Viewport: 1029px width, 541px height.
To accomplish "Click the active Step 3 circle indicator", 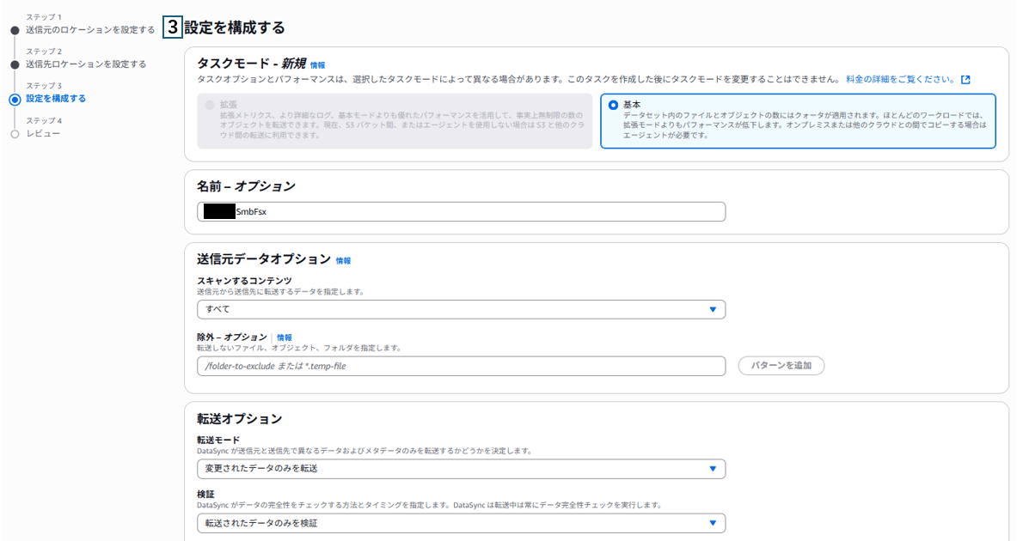I will point(15,99).
